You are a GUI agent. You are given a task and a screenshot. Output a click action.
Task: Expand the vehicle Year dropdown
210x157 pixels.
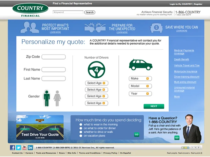[140, 94]
